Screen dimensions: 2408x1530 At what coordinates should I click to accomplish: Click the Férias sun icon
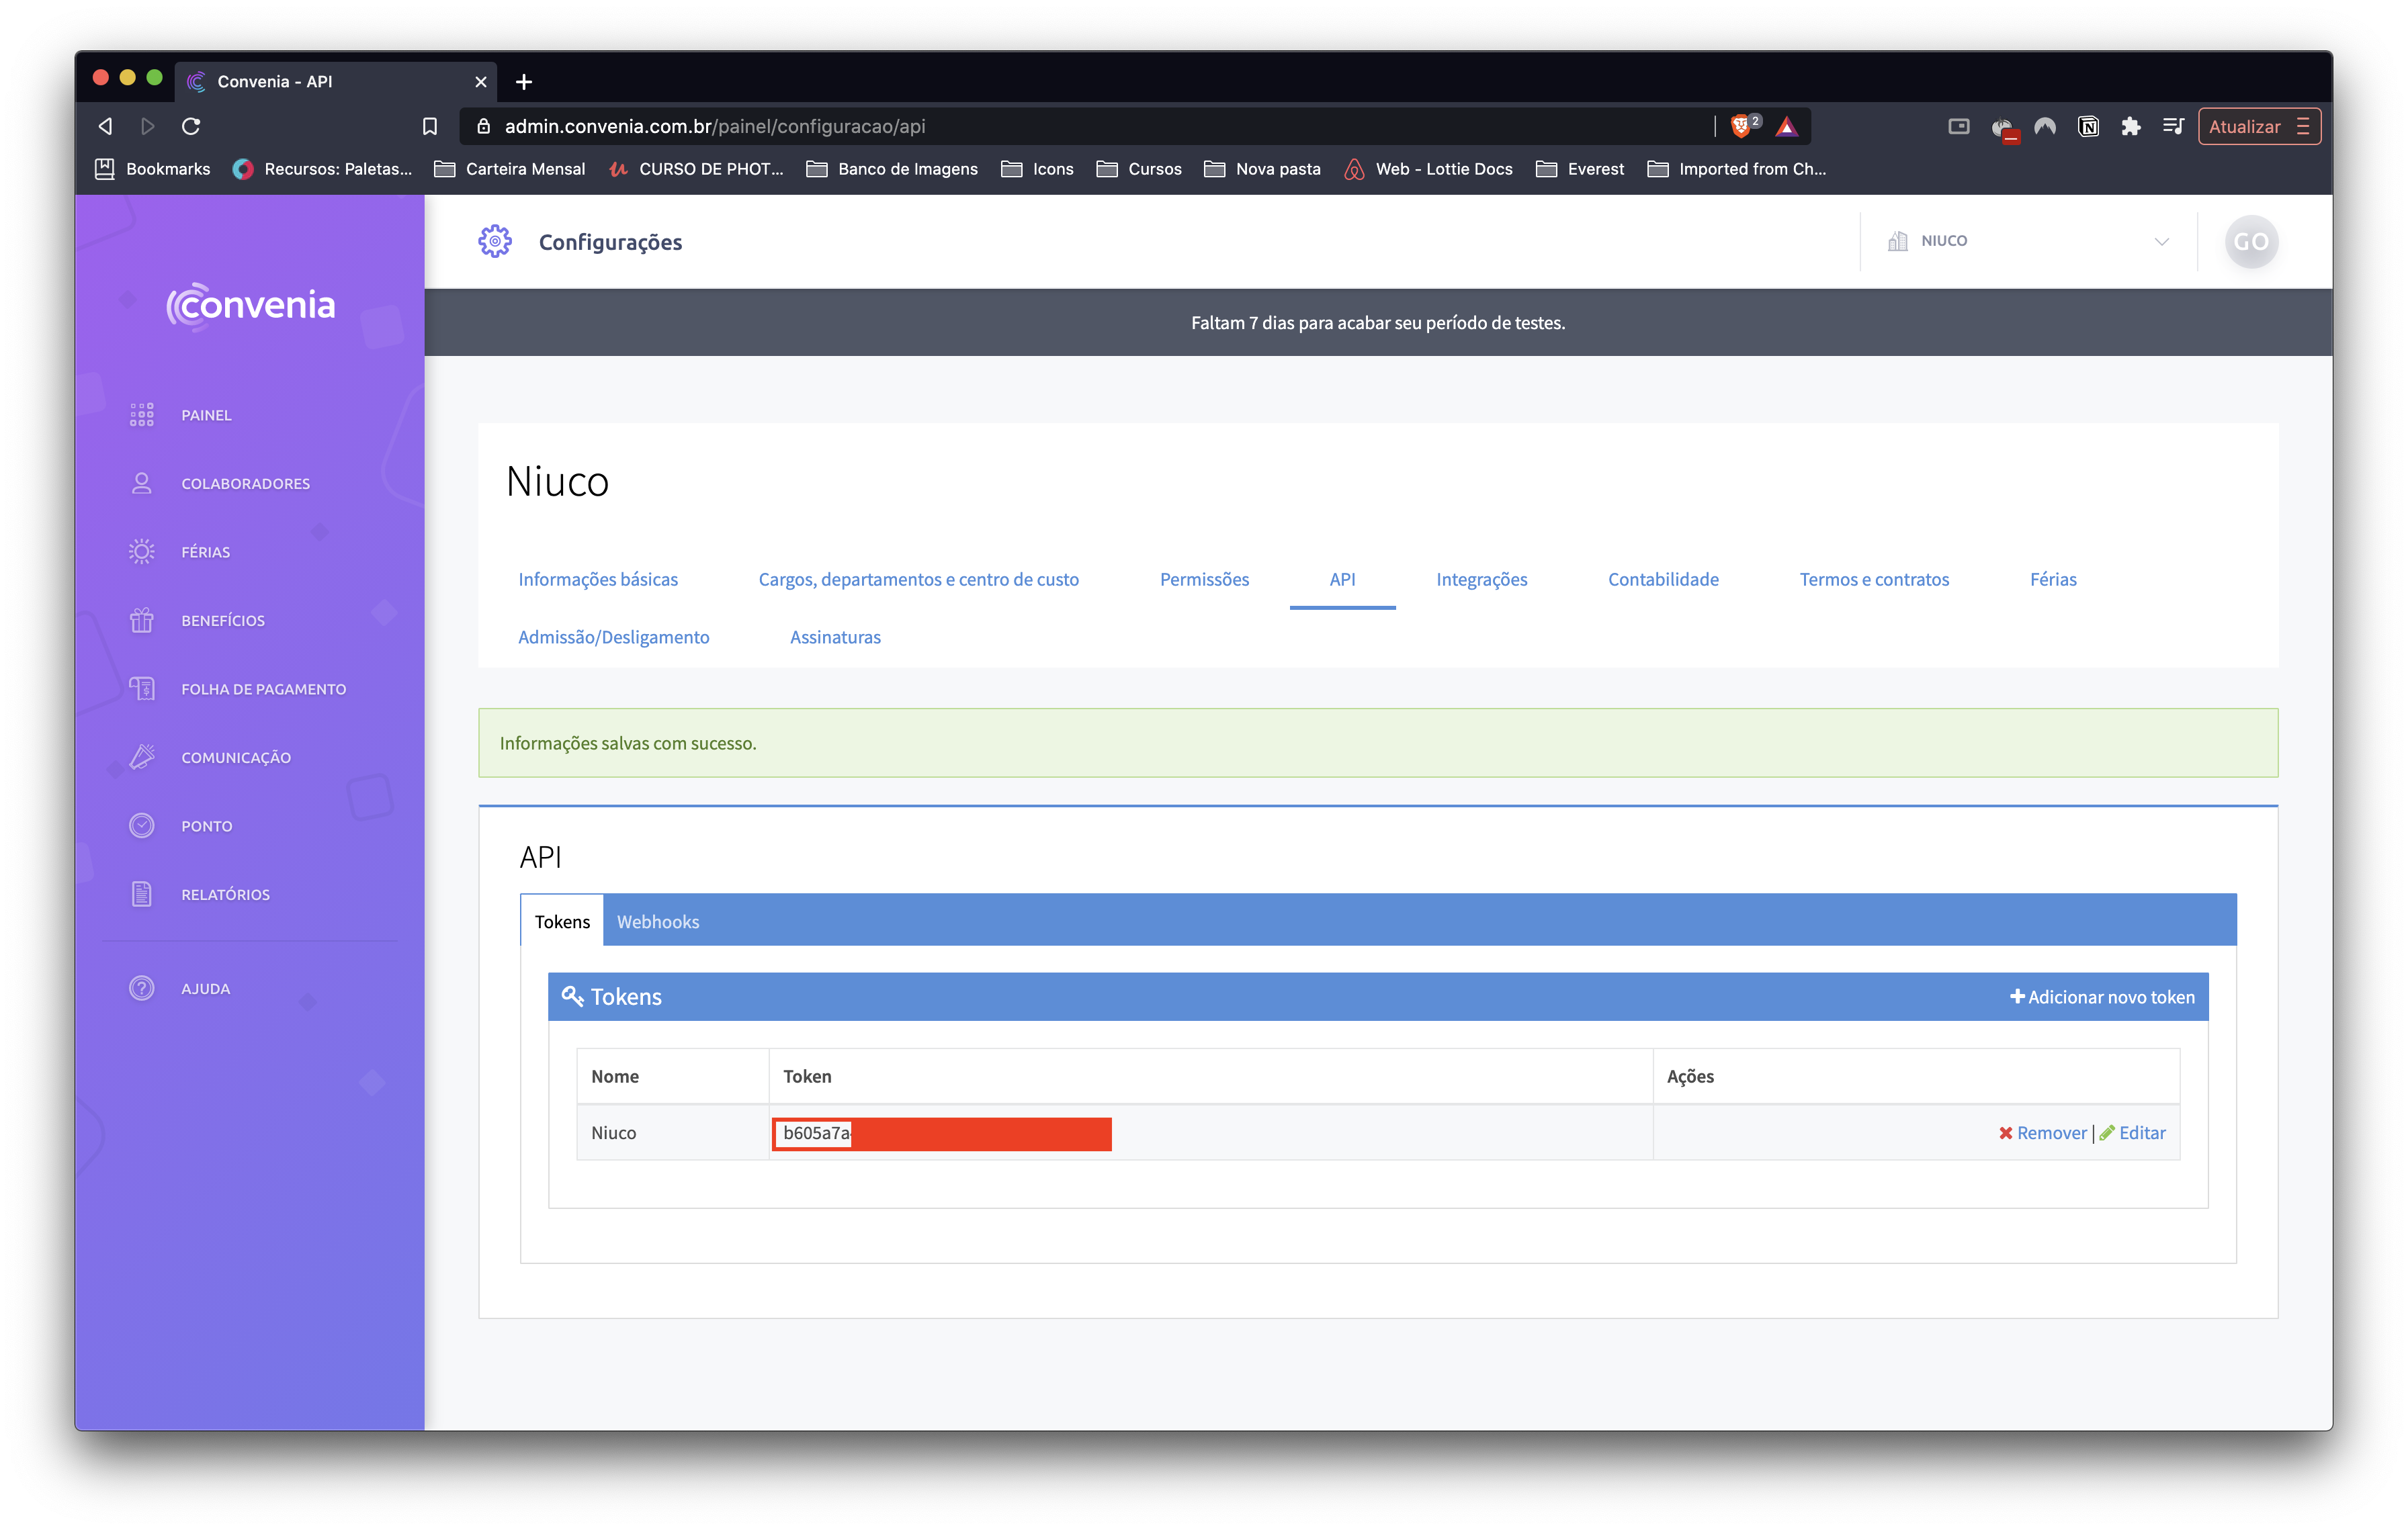tap(141, 551)
